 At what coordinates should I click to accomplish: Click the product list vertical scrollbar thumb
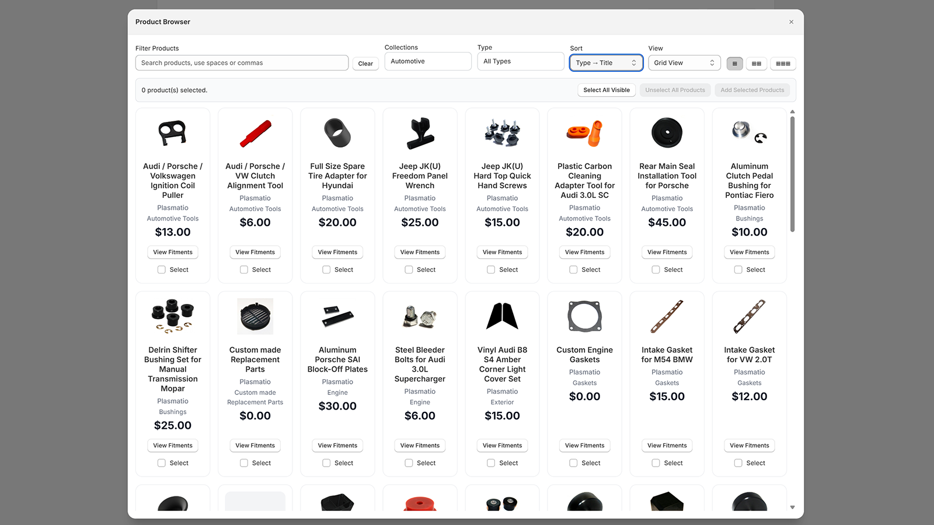[792, 174]
